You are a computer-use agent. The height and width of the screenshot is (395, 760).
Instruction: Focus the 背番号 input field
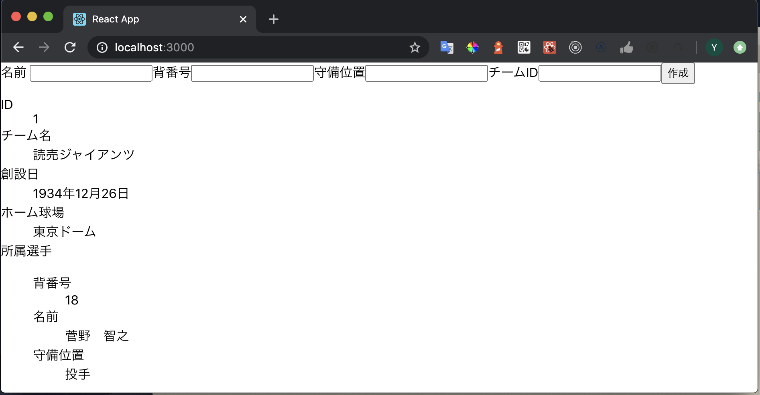point(252,73)
